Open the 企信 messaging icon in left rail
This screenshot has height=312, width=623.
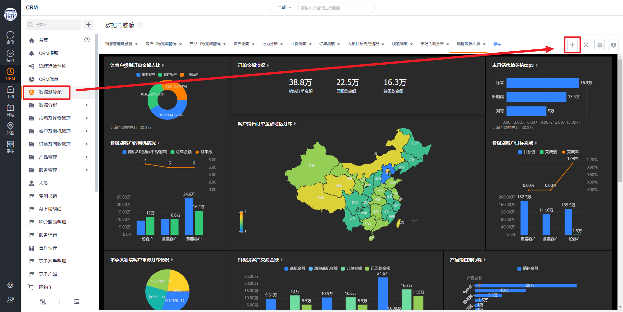(10, 37)
